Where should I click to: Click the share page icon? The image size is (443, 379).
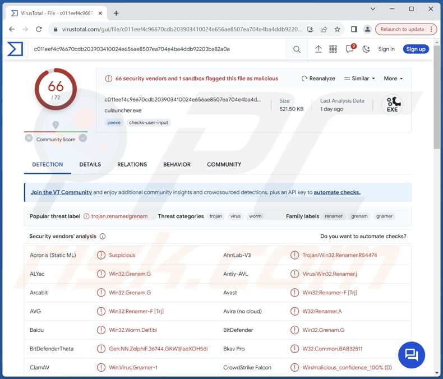point(324,29)
